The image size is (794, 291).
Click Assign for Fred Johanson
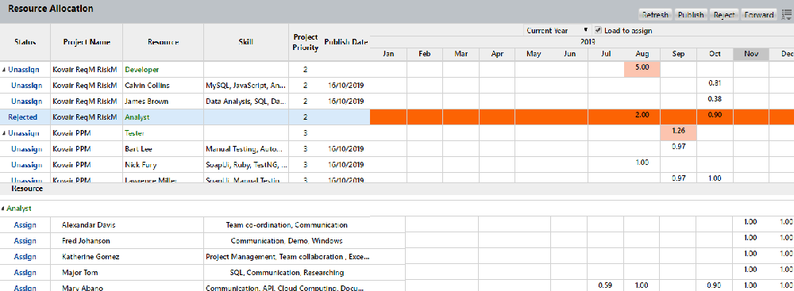25,240
